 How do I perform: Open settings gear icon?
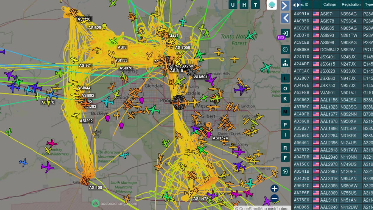coord(285,49)
